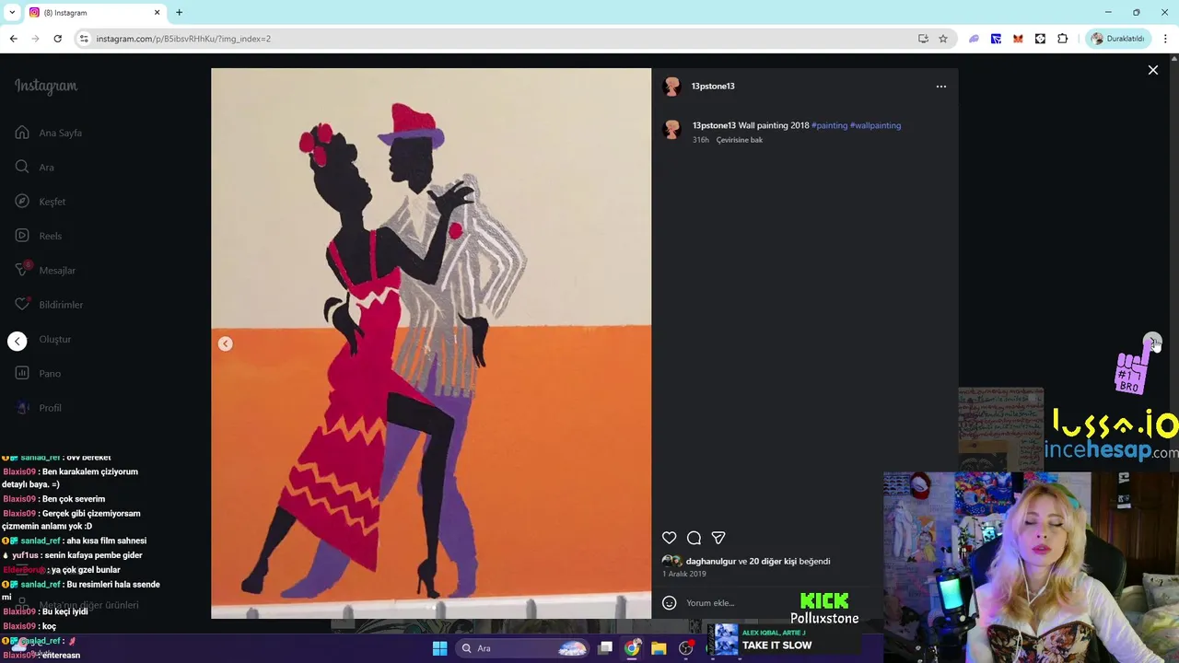
Task: Click the comment bubble icon
Action: click(x=695, y=538)
